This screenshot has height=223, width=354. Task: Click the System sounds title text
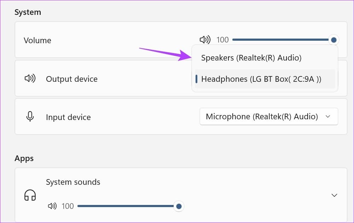coord(73,182)
